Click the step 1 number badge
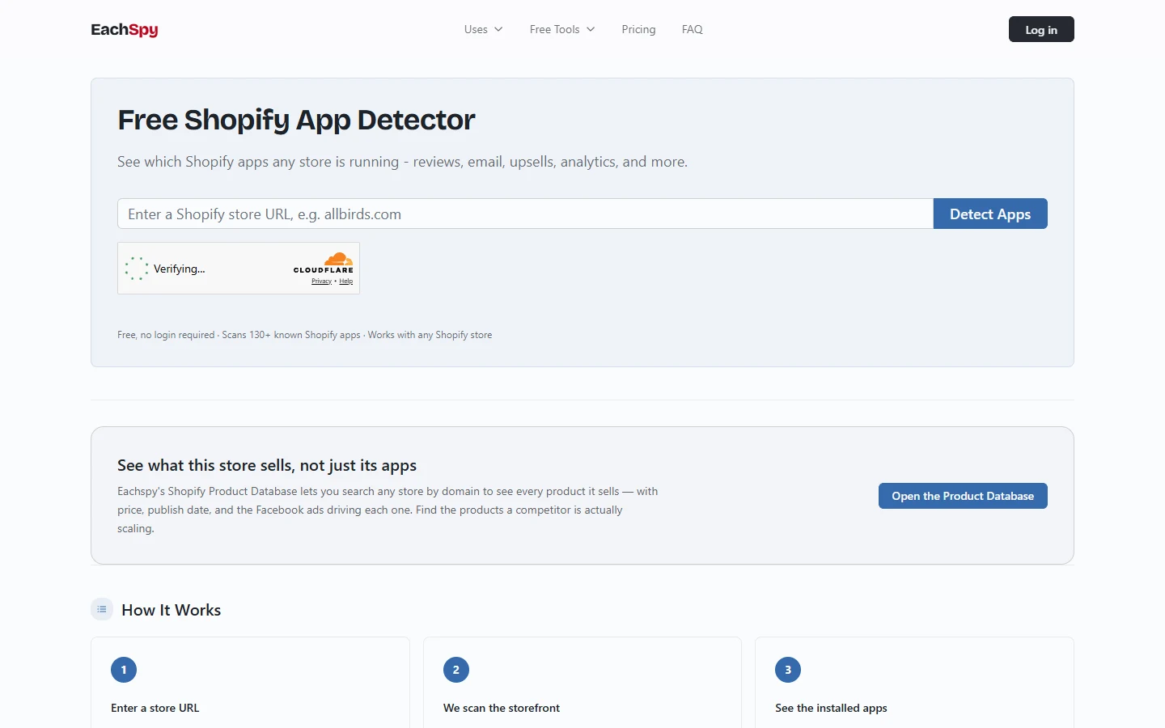The image size is (1165, 728). (x=124, y=670)
